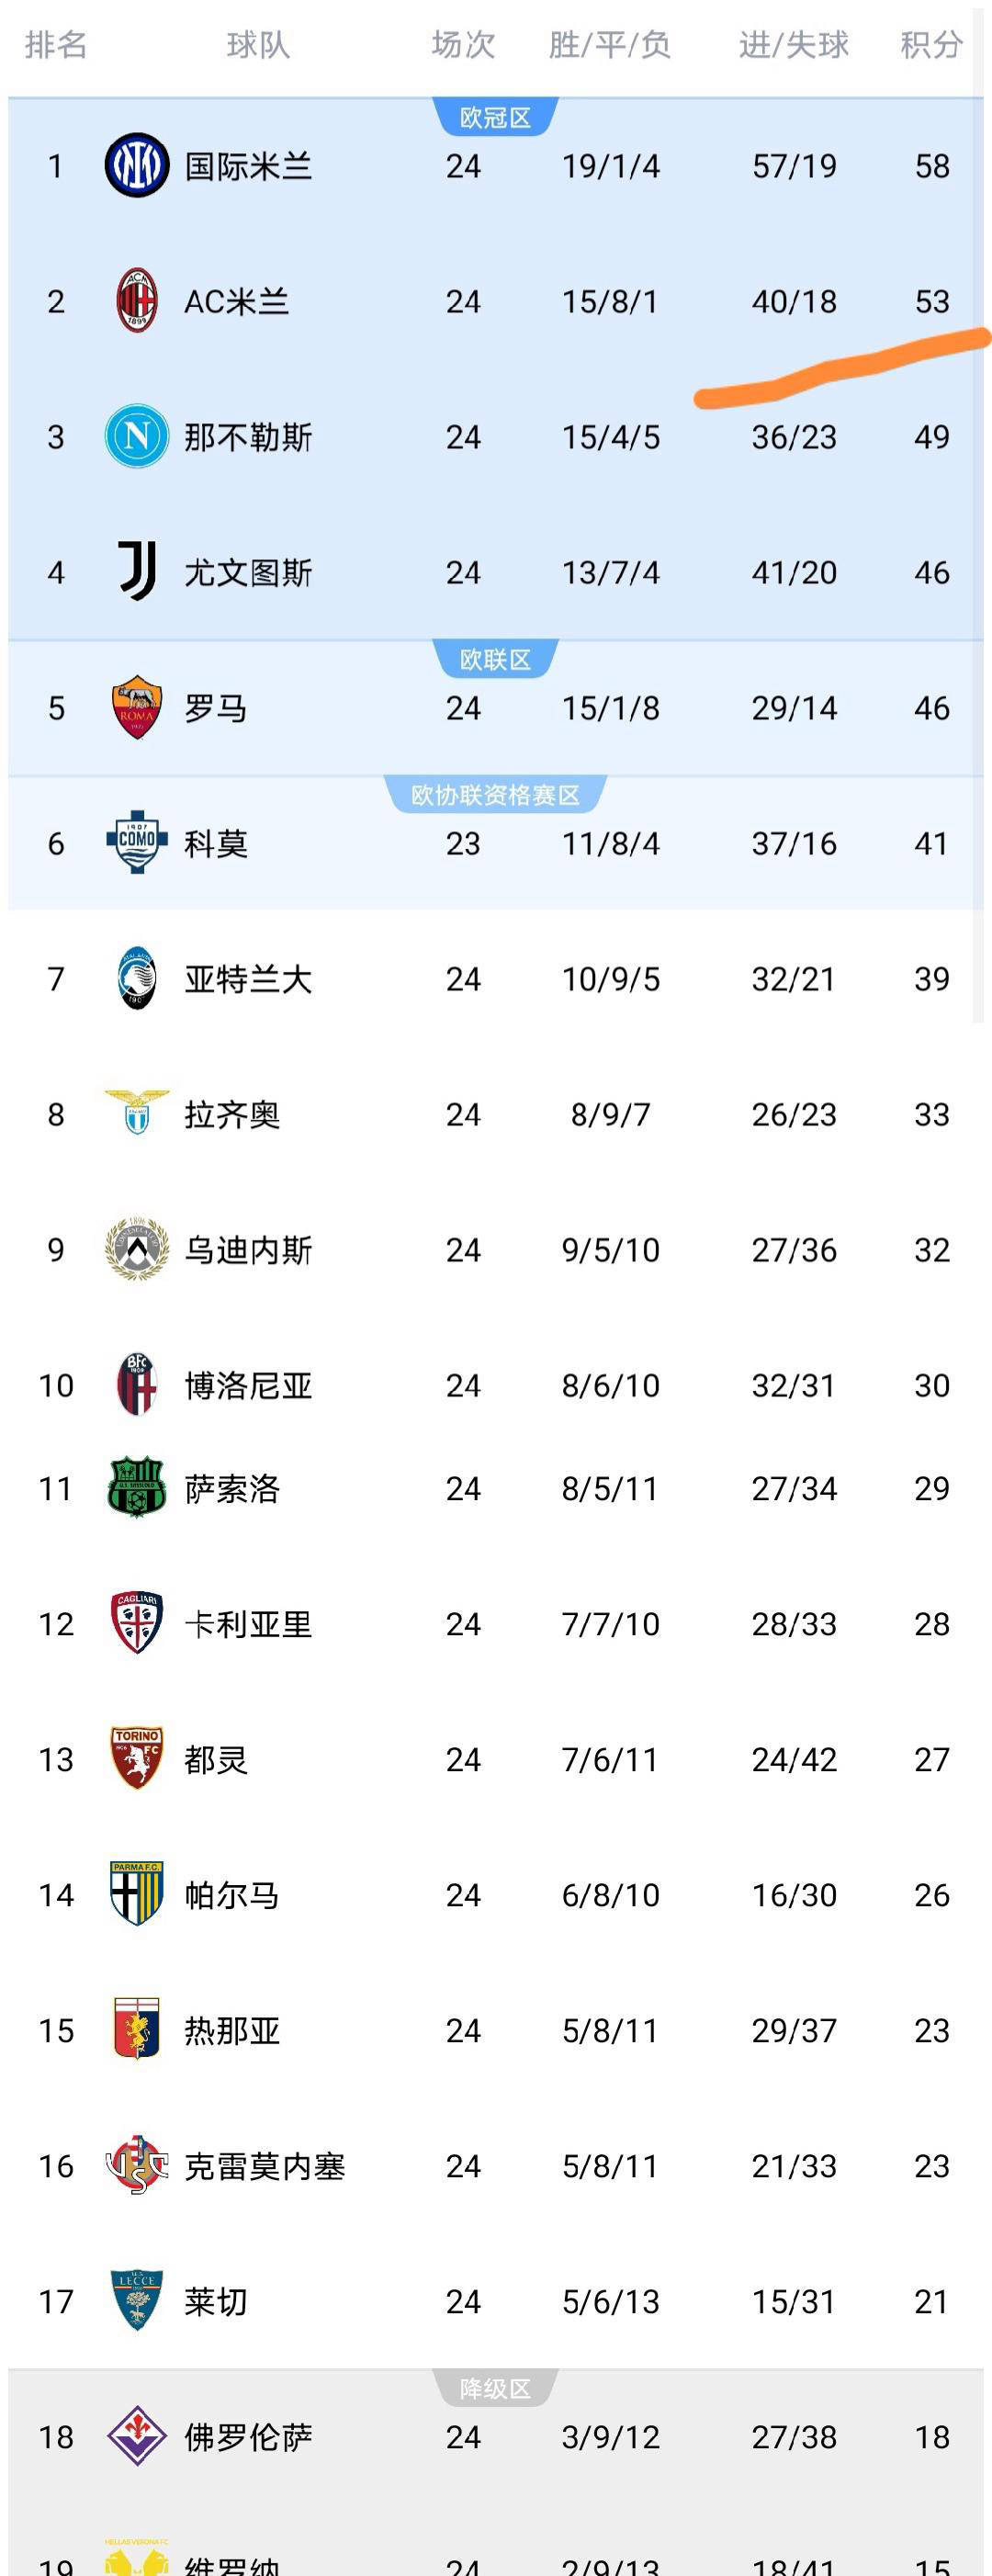Viewport: 992px width, 2576px height.
Task: Click the Torino bull crest
Action: [x=137, y=1759]
